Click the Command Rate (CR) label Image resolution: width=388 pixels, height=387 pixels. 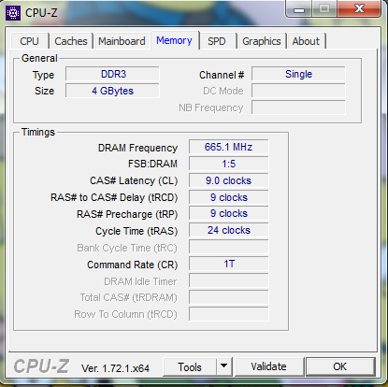[x=133, y=265]
